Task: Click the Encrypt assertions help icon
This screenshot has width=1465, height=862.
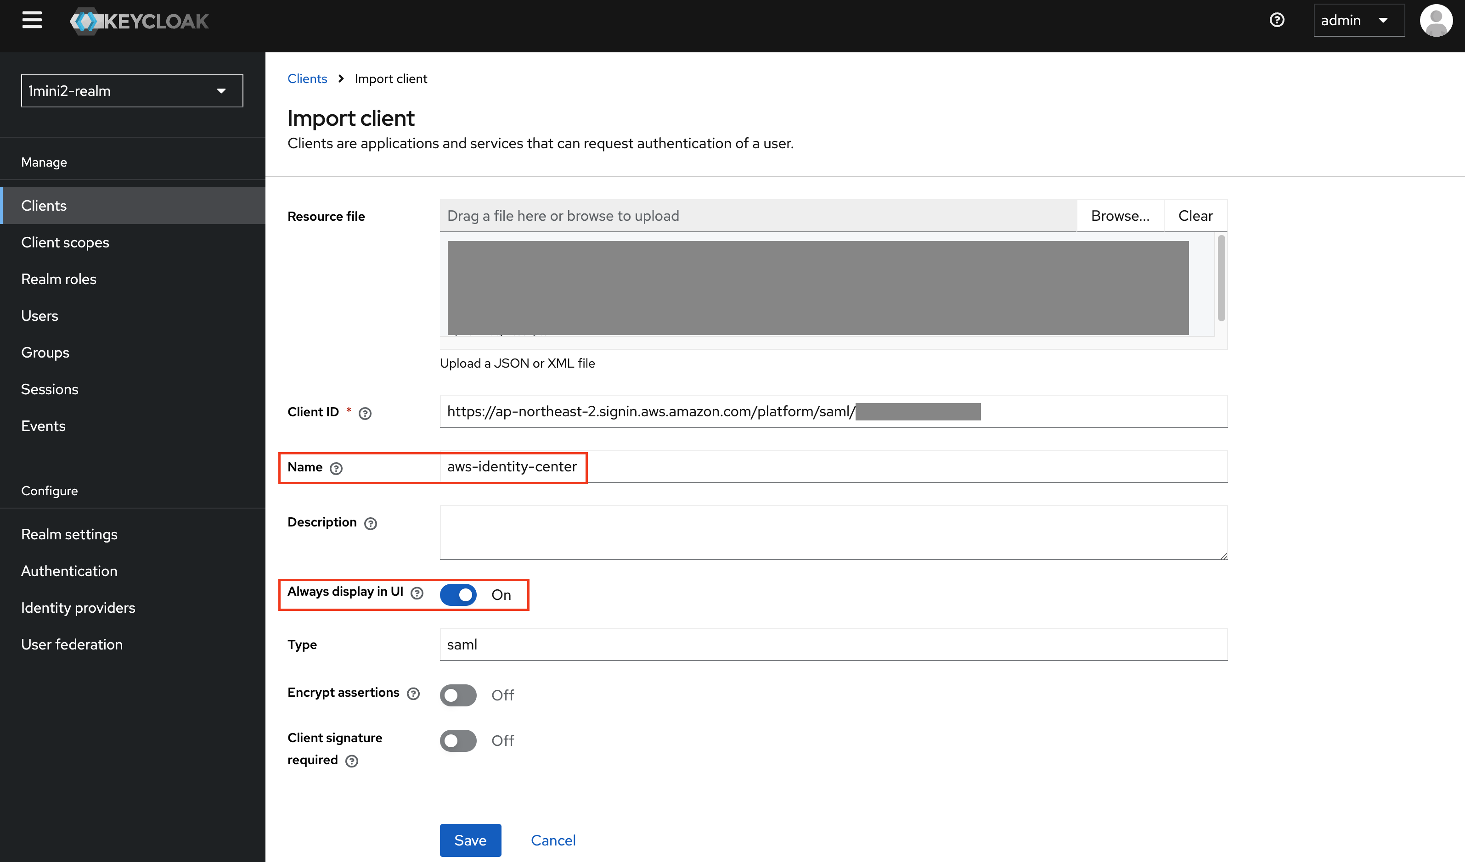Action: point(413,694)
